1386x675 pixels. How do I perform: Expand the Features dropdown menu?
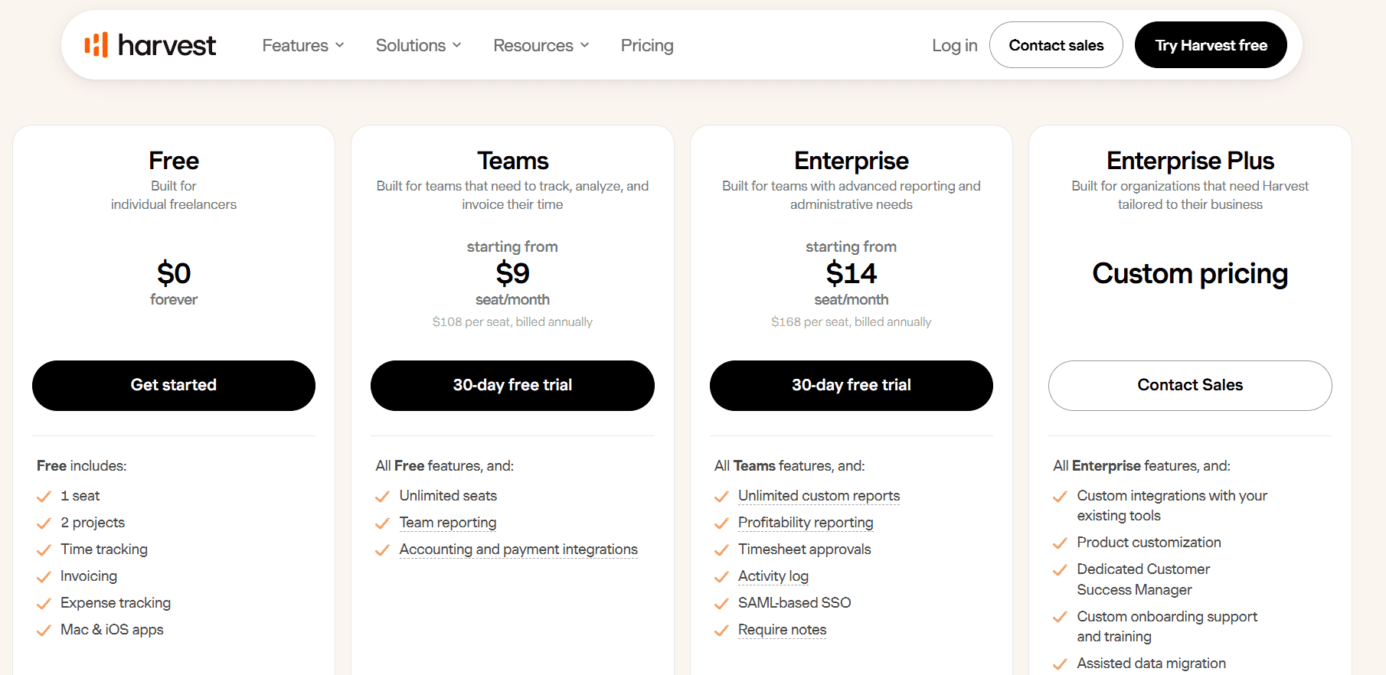(x=303, y=45)
